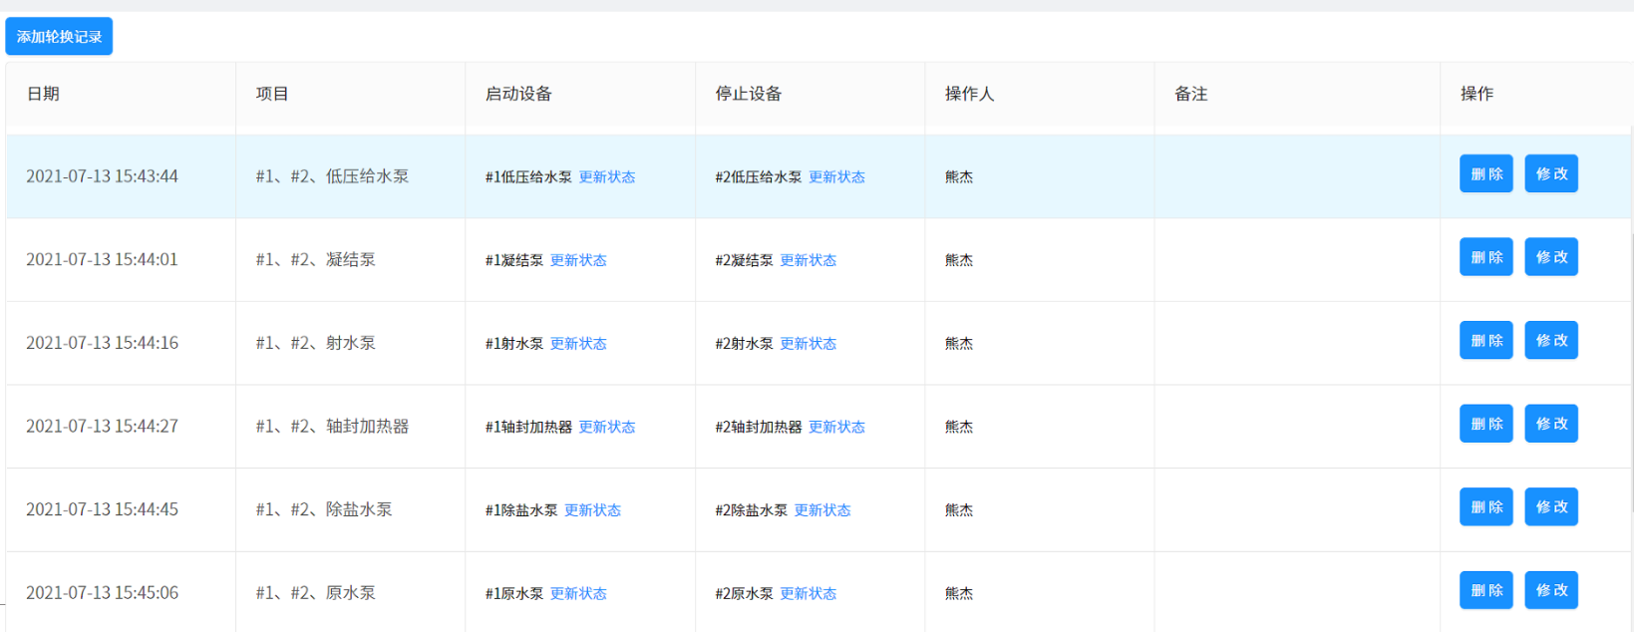Modify the 射水泵 rotation record
Viewport: 1634px width, 632px height.
pos(1550,341)
